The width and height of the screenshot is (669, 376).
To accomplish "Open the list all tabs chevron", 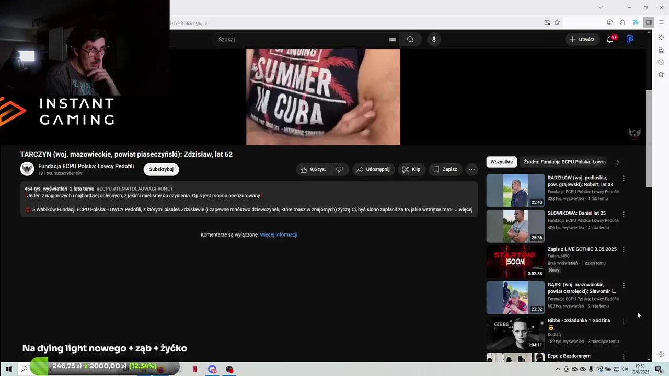I will coord(601,7).
